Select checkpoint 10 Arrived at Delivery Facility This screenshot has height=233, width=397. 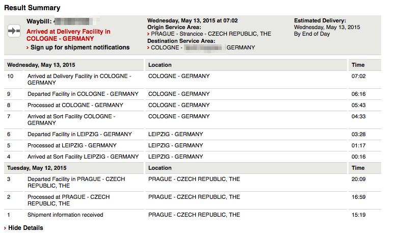[193, 80]
